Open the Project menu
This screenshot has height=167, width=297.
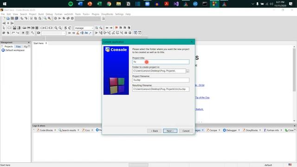click(32, 14)
